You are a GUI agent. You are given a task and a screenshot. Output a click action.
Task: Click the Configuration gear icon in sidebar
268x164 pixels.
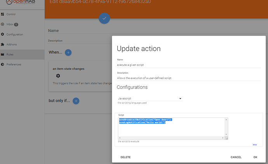click(3, 35)
